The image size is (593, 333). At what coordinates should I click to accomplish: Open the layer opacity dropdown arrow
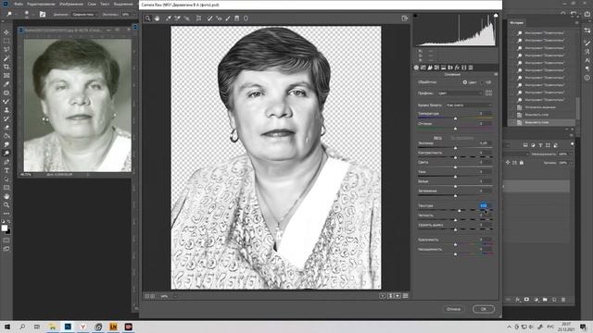pyautogui.click(x=571, y=154)
